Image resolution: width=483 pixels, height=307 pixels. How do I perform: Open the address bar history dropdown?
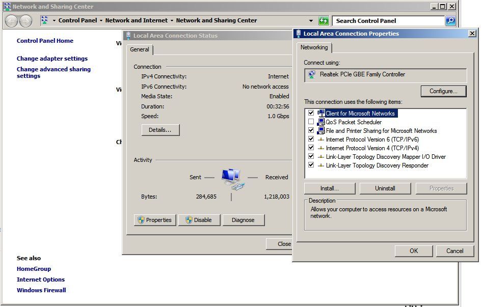[311, 21]
